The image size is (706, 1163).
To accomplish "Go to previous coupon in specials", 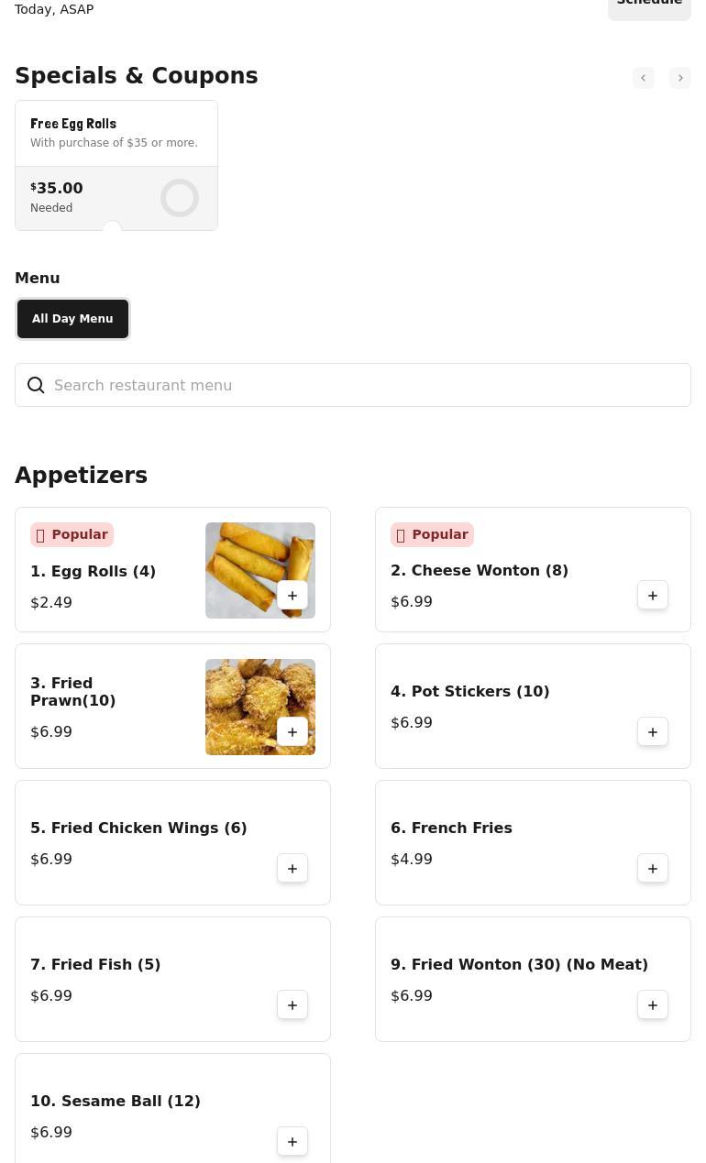I will tap(644, 78).
